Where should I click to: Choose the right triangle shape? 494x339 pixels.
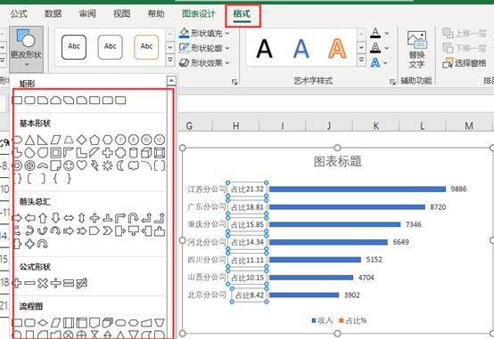pos(42,140)
